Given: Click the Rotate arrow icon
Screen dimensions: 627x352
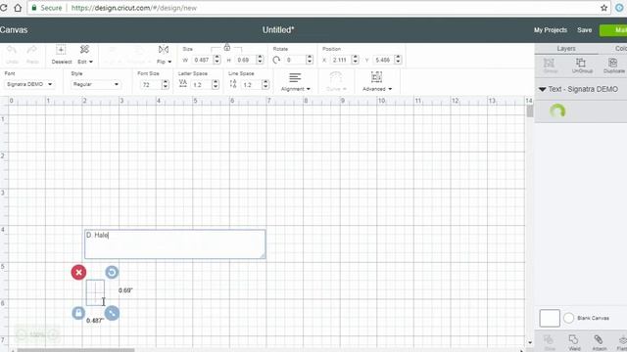Looking at the screenshot, I should (276, 60).
